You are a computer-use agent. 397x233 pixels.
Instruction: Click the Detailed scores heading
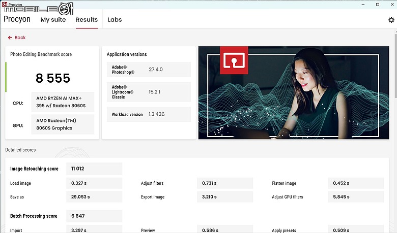point(20,150)
